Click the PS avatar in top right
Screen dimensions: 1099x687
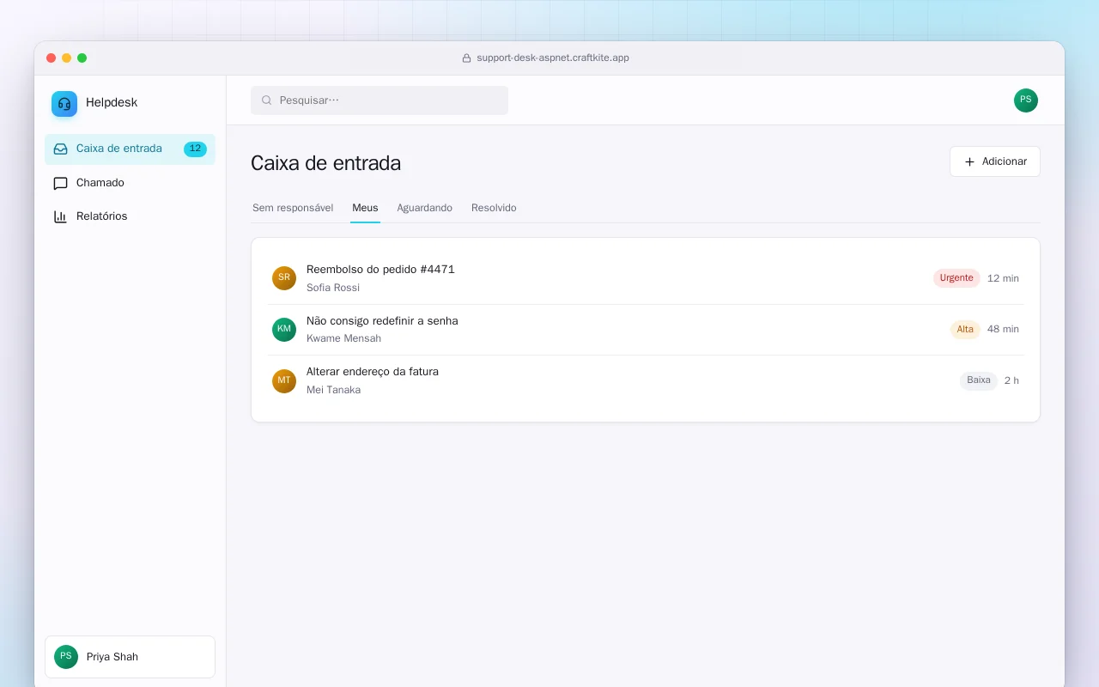[x=1026, y=100]
